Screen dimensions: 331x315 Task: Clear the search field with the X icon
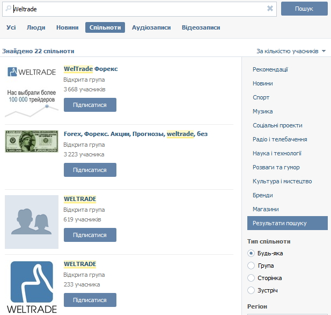270,9
